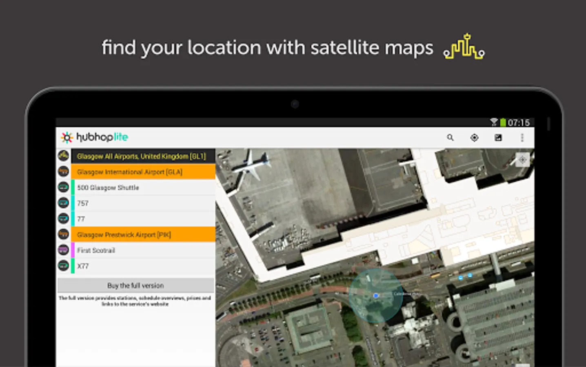This screenshot has height=367, width=586.
Task: Tap the bus icon beside 757
Action: (x=63, y=203)
